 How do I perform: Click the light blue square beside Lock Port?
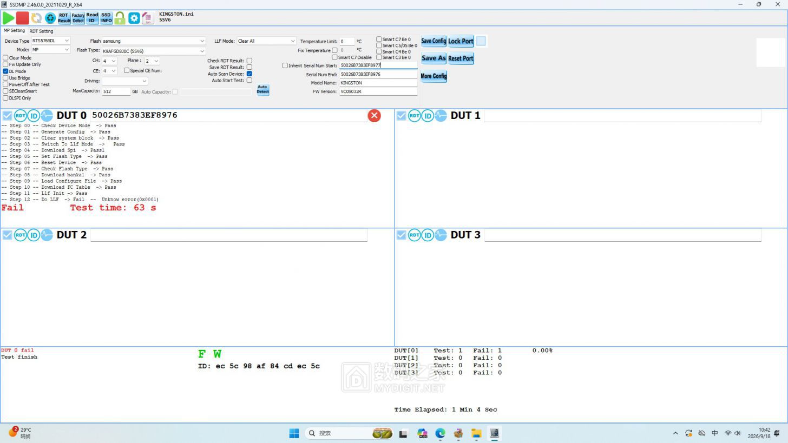(481, 41)
